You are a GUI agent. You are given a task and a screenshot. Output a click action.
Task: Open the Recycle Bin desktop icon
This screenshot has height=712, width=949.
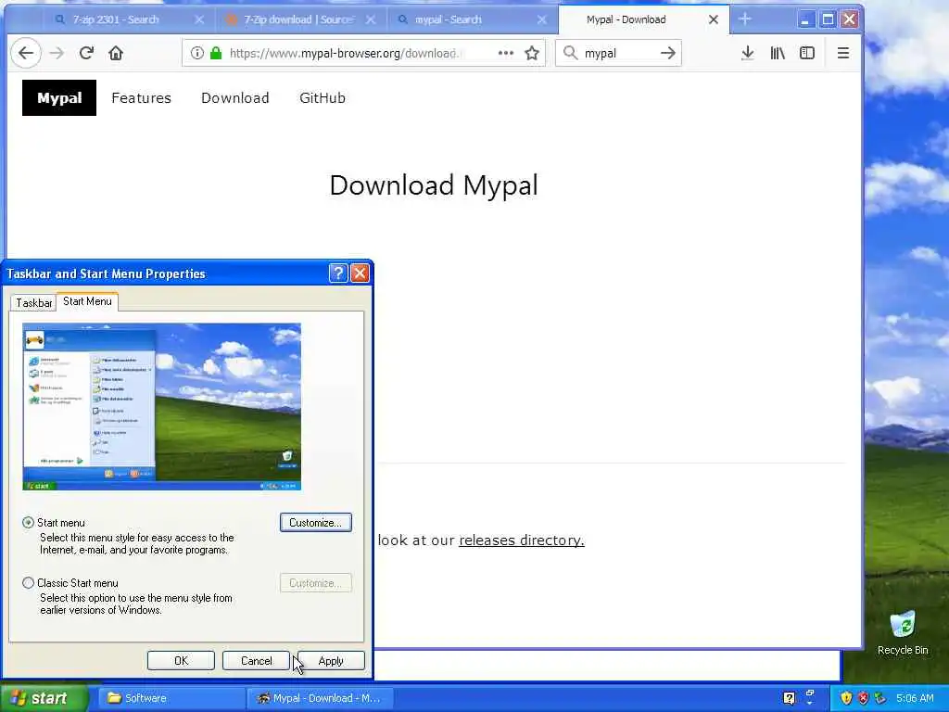coord(903,632)
